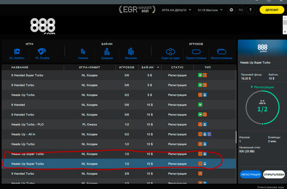Click the tournament list scrollbar thumb
287x189 pixels.
click(x=236, y=137)
